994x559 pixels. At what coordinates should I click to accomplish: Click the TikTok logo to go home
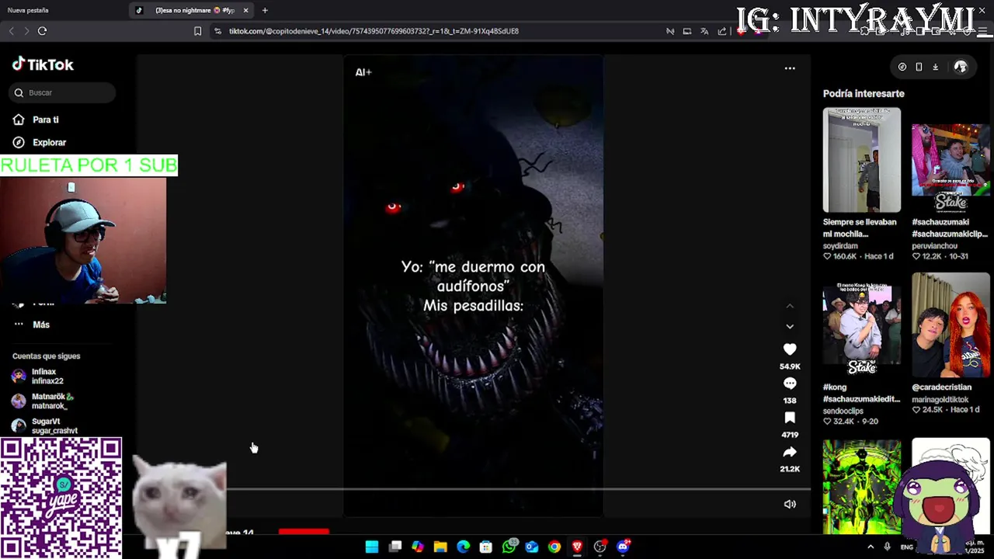pyautogui.click(x=43, y=64)
